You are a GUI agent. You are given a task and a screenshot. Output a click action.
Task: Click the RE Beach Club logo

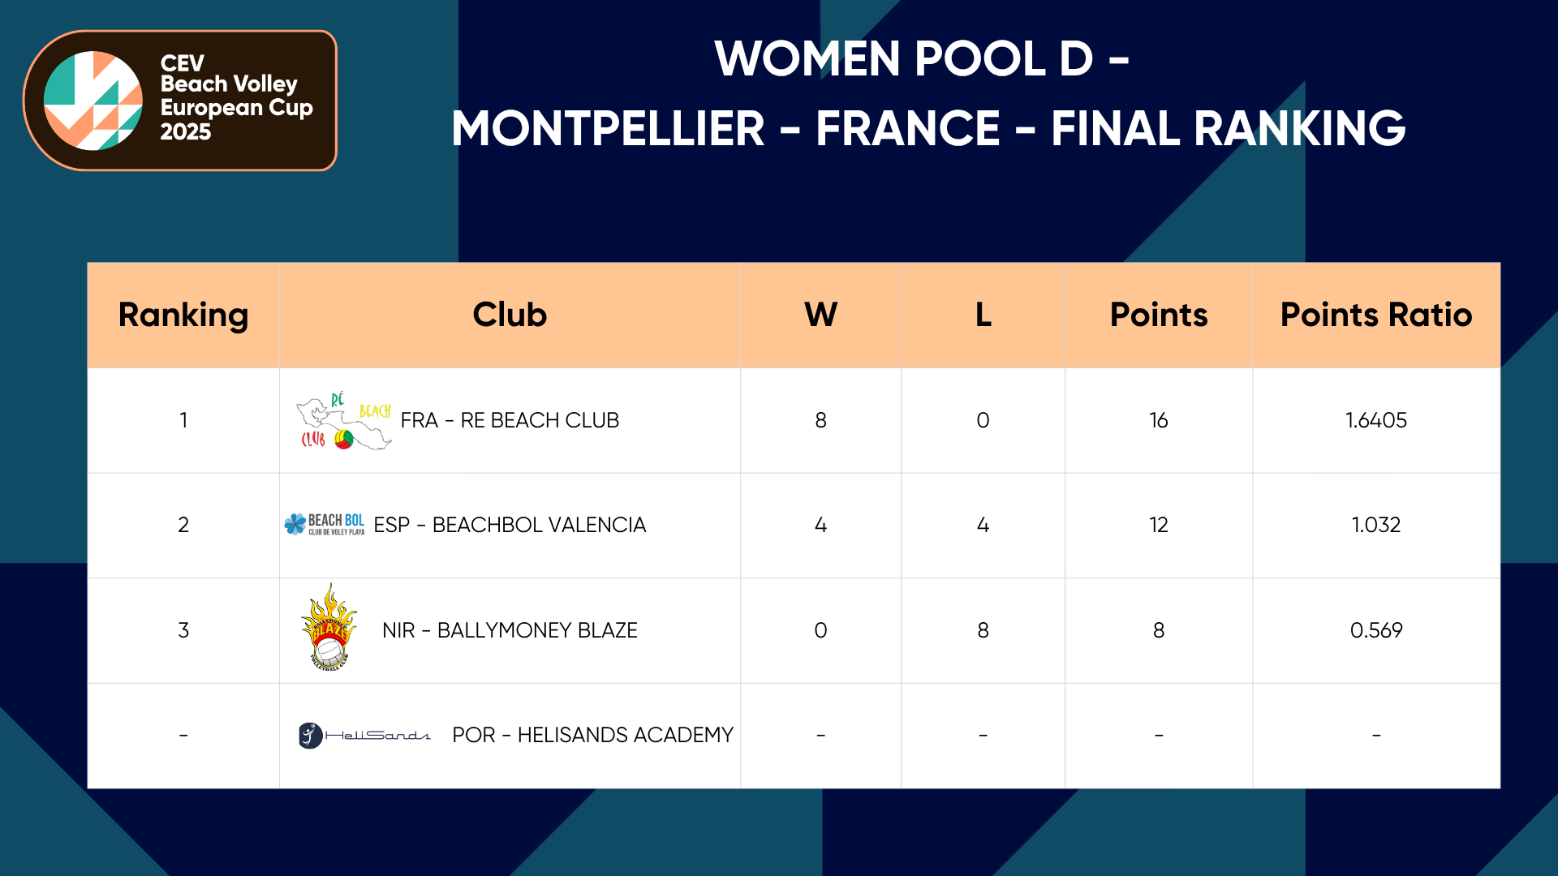343,421
